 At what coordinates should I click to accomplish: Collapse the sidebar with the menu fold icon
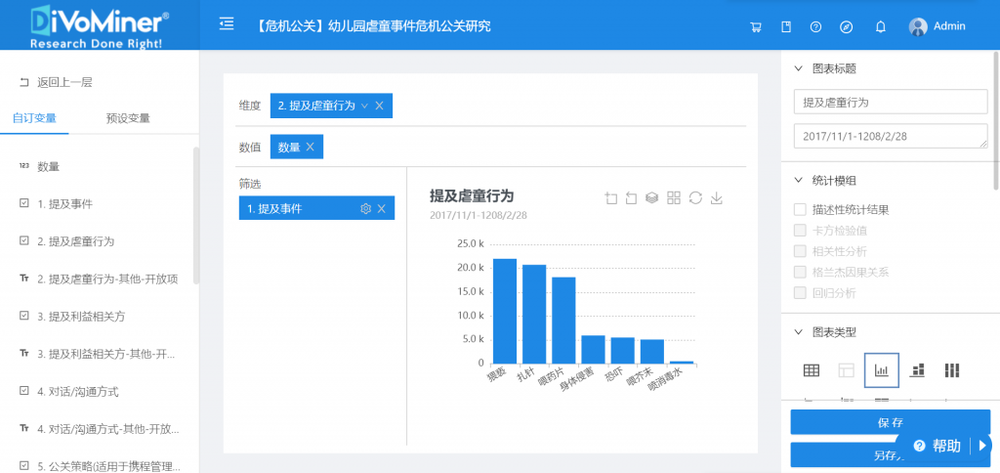pos(227,24)
